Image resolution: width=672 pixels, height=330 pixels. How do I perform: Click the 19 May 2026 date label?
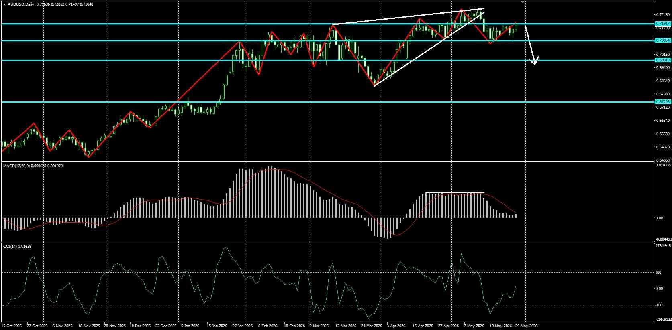click(501, 326)
